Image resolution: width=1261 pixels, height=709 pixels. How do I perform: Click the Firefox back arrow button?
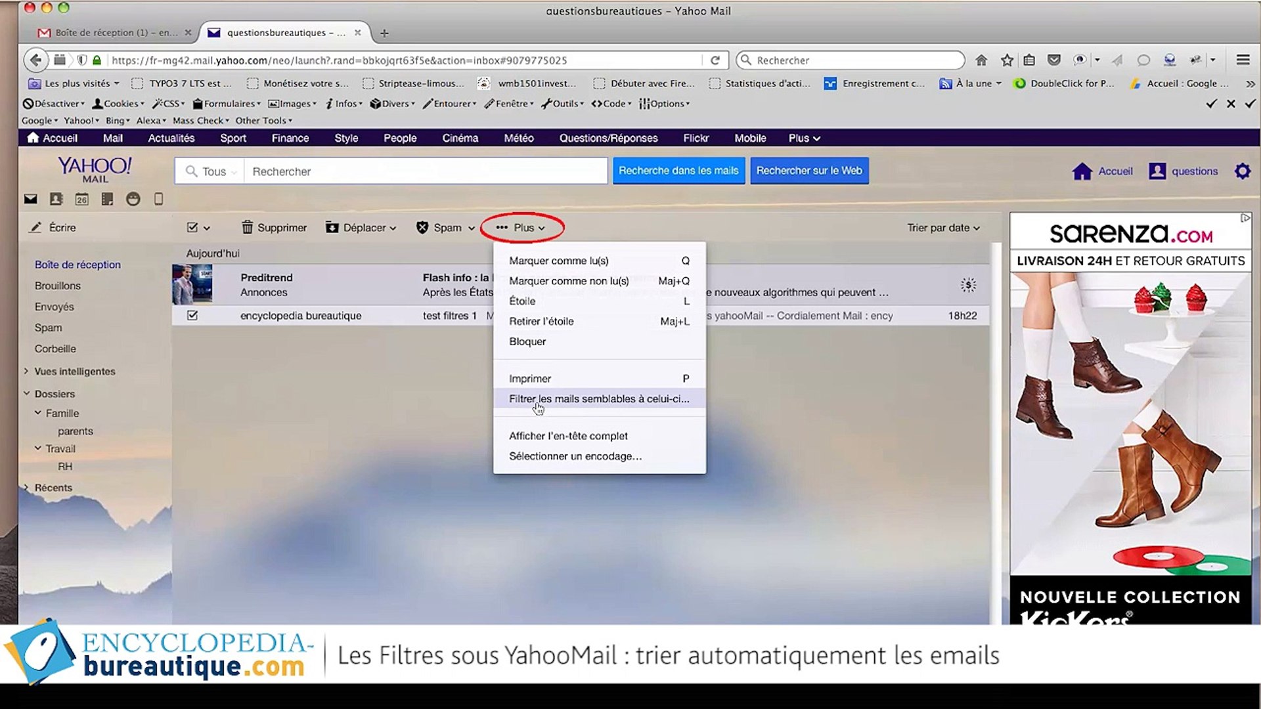(35, 60)
